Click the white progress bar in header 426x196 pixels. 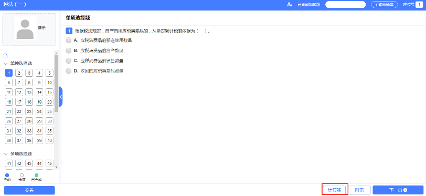[x=346, y=5]
